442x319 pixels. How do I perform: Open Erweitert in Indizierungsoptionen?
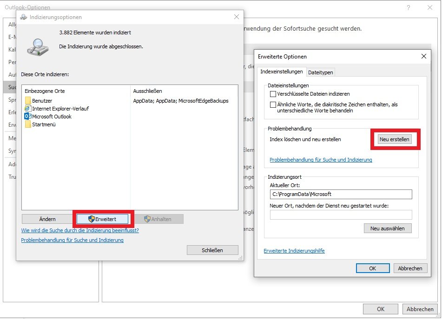tap(102, 219)
